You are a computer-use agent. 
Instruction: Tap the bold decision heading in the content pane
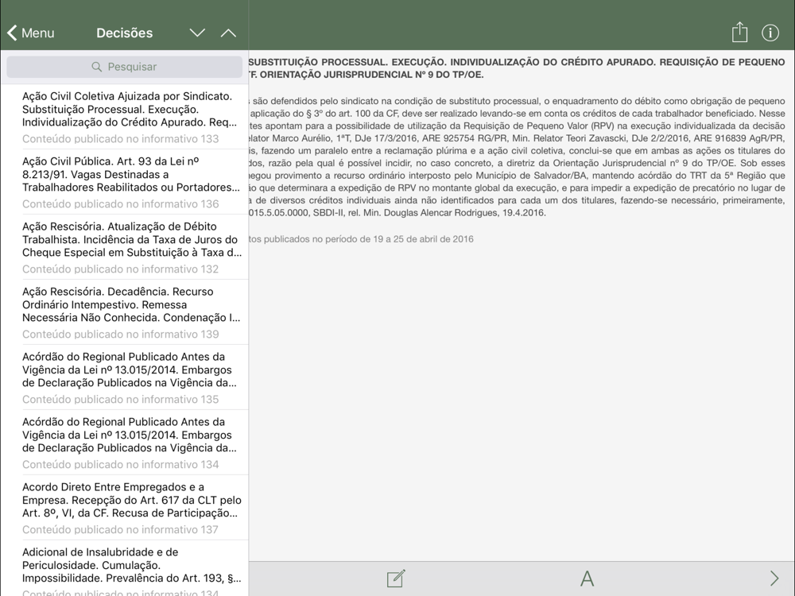517,68
